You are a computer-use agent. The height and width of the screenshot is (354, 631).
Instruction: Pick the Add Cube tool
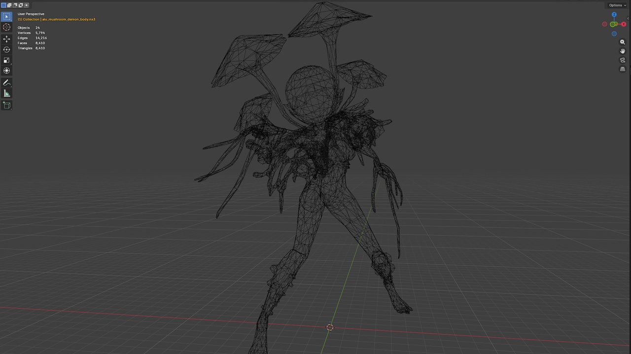click(6, 105)
